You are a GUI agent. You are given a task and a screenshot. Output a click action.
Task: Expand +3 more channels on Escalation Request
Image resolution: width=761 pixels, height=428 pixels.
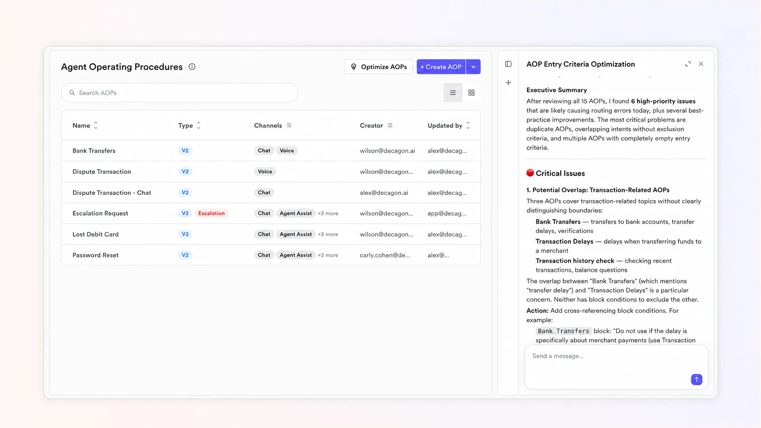[x=328, y=213]
